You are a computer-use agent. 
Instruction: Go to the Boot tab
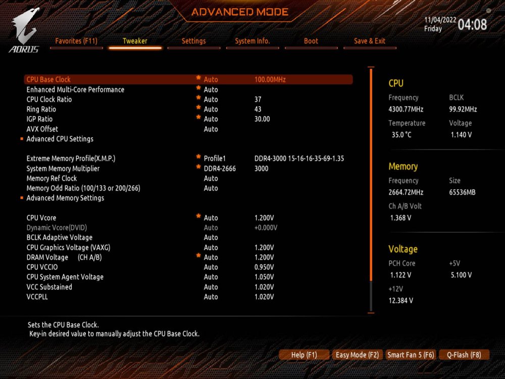coord(311,41)
